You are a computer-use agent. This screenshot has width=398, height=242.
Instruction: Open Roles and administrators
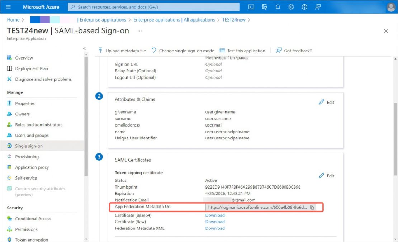click(34, 125)
